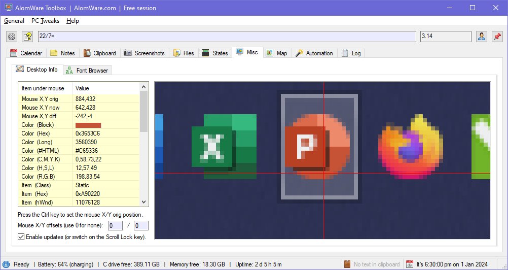Select the Color (Long) value 3560390
This screenshot has height=270, width=508.
click(x=86, y=142)
